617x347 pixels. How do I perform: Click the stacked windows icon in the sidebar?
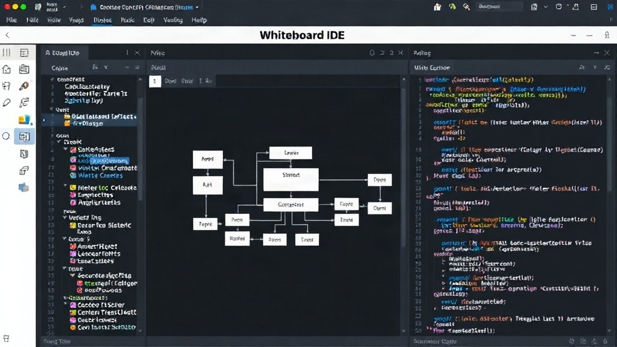click(24, 170)
